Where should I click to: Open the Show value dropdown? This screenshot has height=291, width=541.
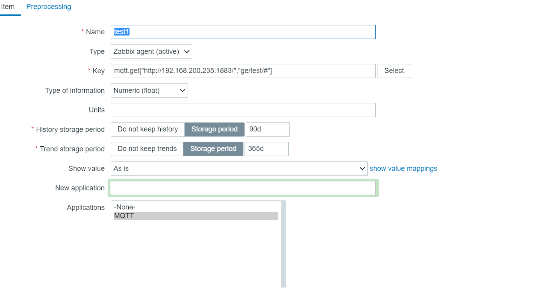(x=239, y=169)
